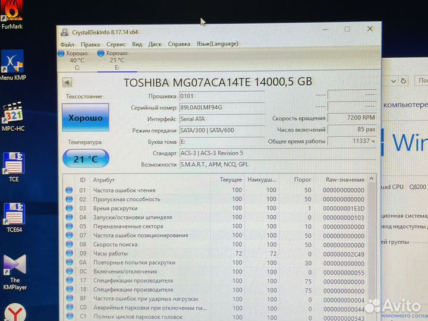
Task: Select row Пропускная способность
Action: (216, 199)
